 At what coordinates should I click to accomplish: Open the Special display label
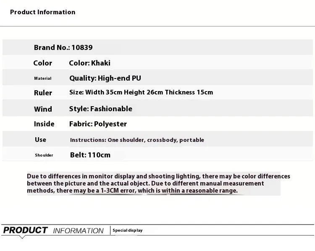pyautogui.click(x=128, y=230)
